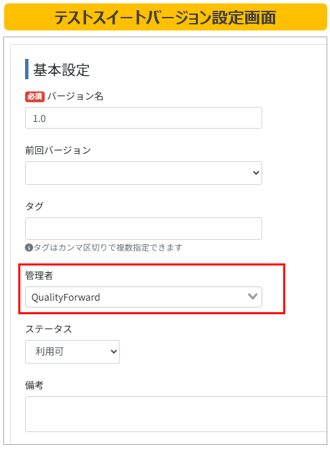Image resolution: width=330 pixels, height=449 pixels.
Task: Click inside the 備考 text area
Action: [176, 414]
